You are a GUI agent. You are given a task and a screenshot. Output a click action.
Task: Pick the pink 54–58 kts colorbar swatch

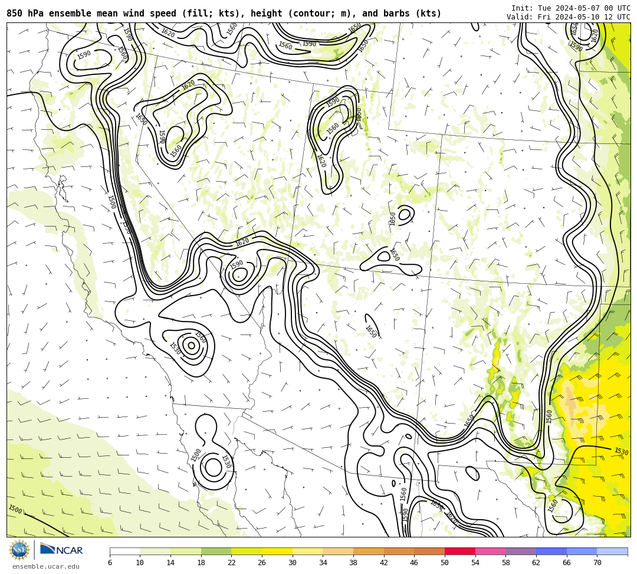coord(490,551)
